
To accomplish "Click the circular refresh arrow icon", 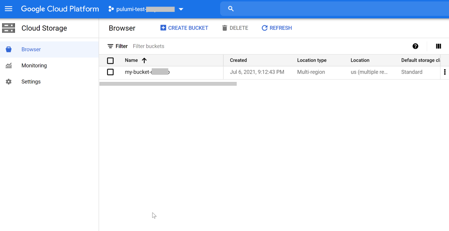I will 264,28.
